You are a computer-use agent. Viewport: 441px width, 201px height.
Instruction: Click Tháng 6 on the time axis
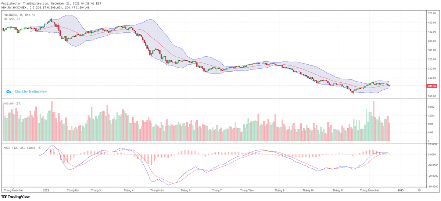click(186, 190)
